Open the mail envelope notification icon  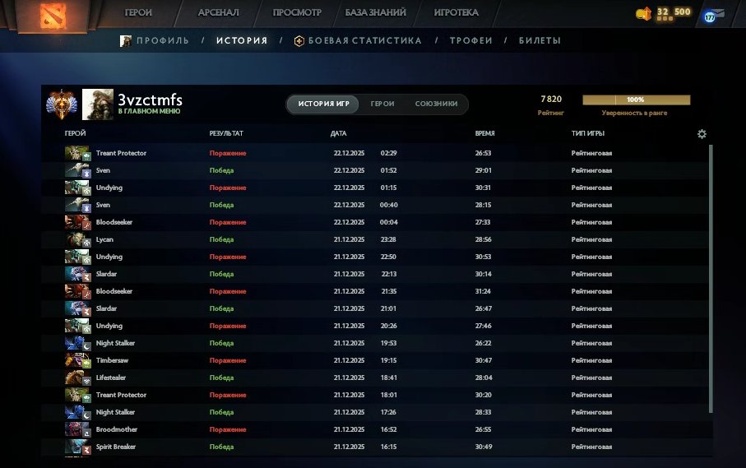click(x=714, y=16)
